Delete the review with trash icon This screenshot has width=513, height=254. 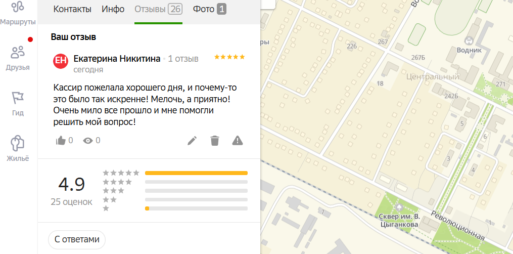point(215,141)
